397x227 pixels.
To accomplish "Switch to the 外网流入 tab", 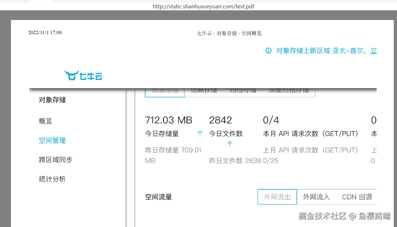I will point(316,197).
